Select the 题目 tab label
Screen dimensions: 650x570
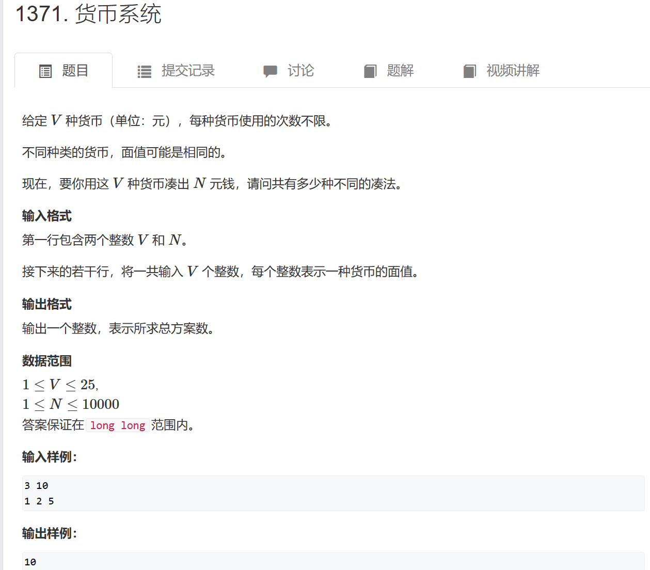tap(75, 71)
